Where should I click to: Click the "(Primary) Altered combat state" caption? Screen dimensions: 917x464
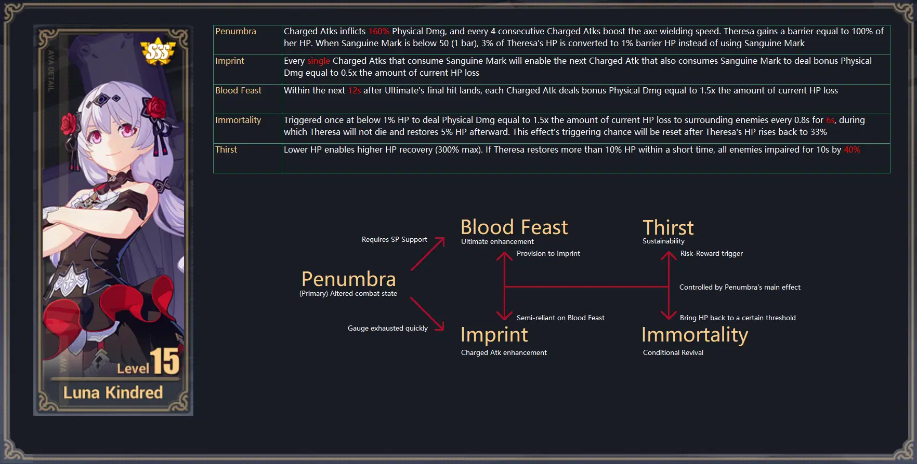point(348,294)
